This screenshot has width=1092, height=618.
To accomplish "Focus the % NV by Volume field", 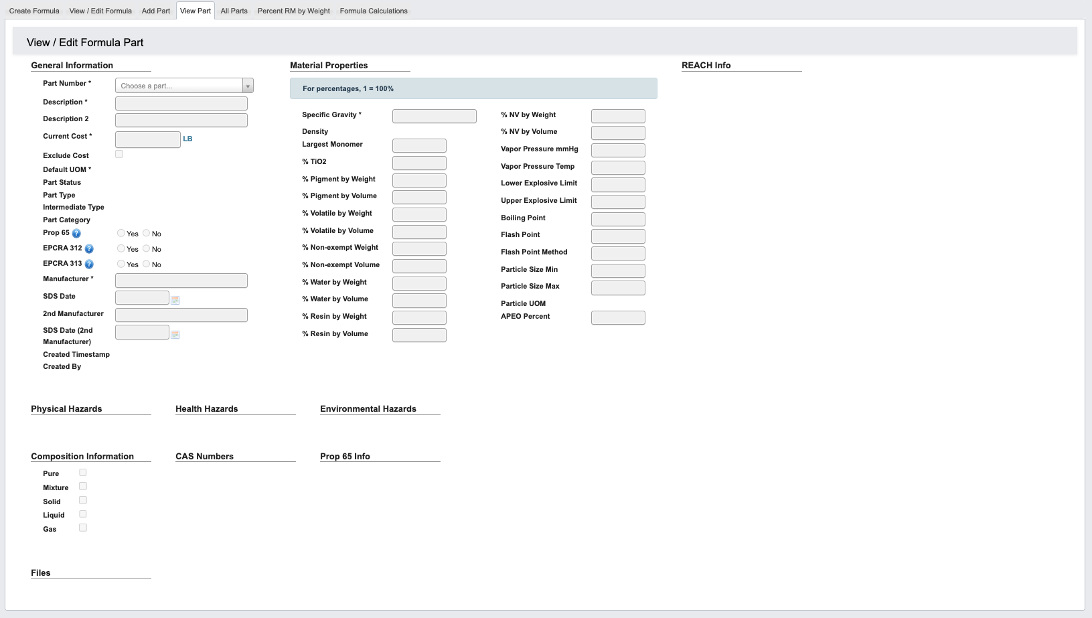I will 618,133.
